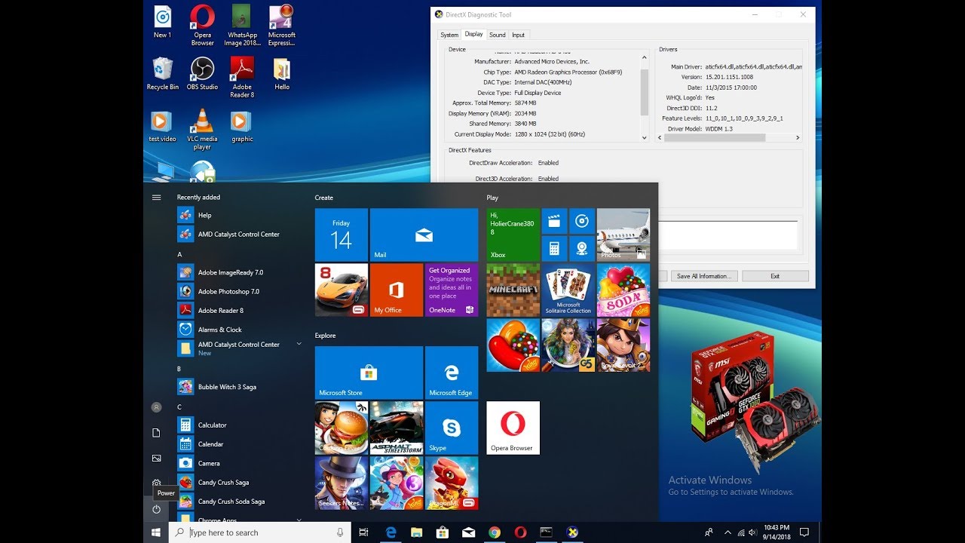Click in the 'Type here to search' box

[x=260, y=532]
